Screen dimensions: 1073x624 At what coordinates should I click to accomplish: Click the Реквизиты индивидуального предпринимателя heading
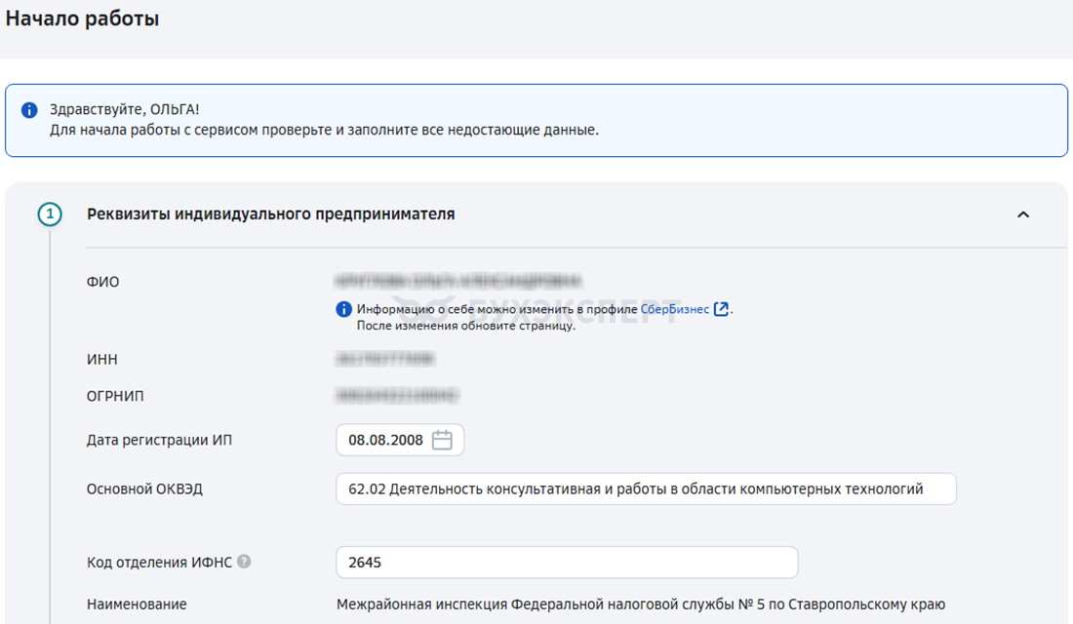point(270,214)
